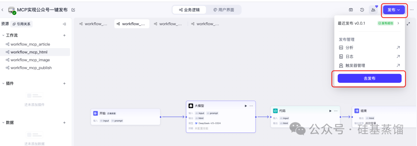
Task: Click the 触发器 tag on start node
Action: [112, 113]
